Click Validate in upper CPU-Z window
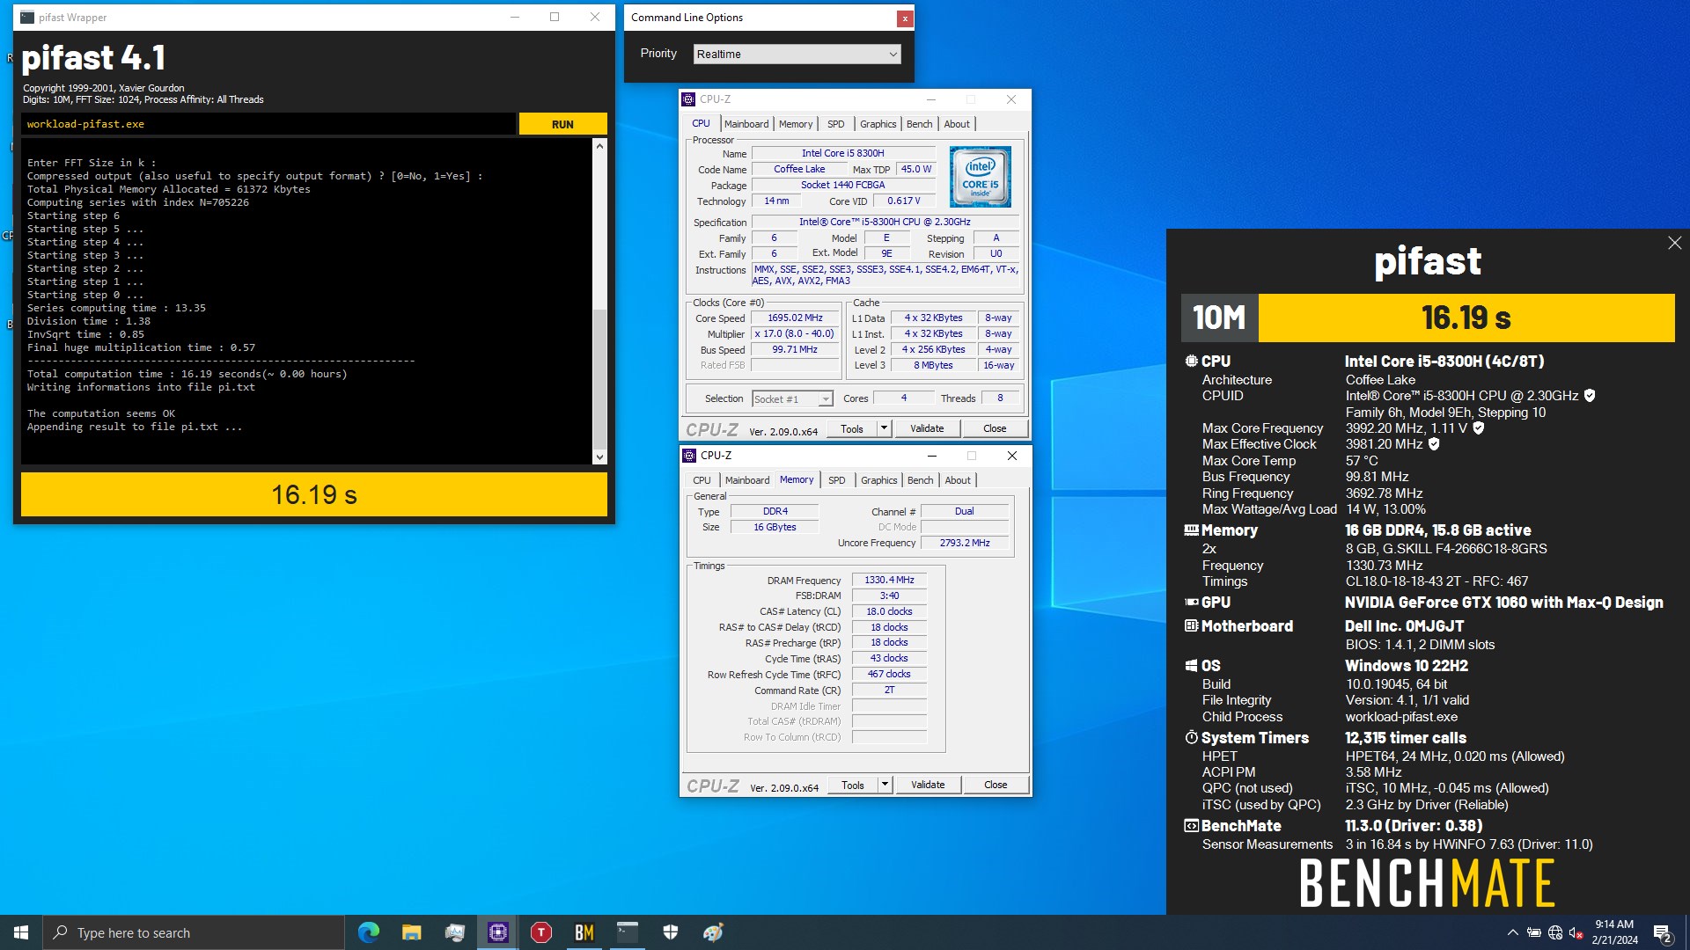Viewport: 1690px width, 950px height. coord(927,429)
